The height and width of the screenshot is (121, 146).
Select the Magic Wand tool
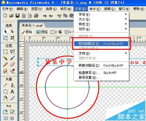pyautogui.click(x=5, y=58)
